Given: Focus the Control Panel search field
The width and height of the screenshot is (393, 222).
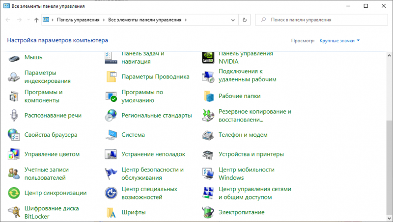Looking at the screenshot, I should (x=321, y=20).
